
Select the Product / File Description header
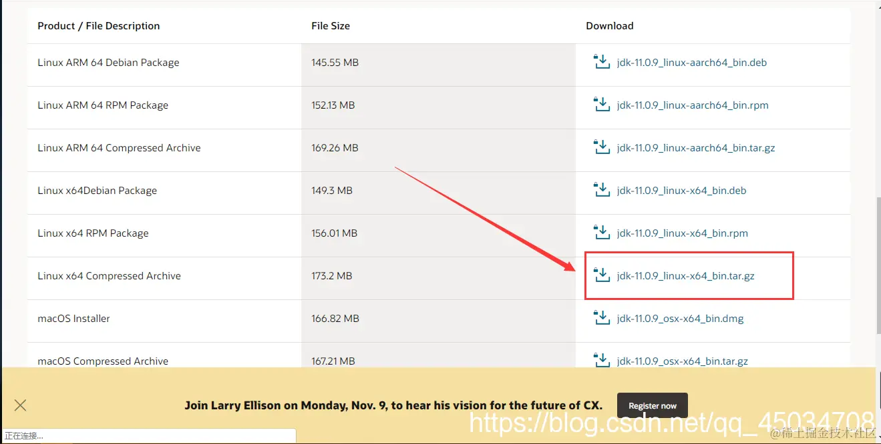tap(99, 26)
